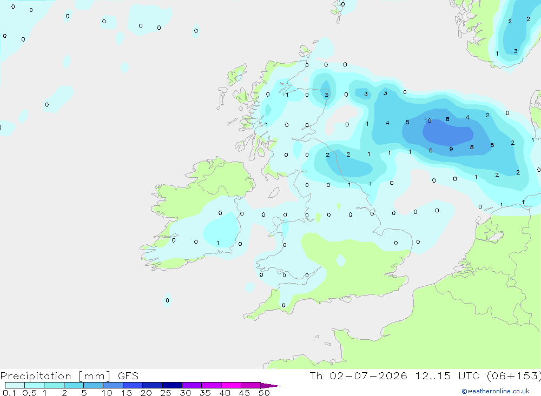Screen dimensions: 541x396
Task: Choose the 25–30 mm legend color swatch
Action: [172, 385]
